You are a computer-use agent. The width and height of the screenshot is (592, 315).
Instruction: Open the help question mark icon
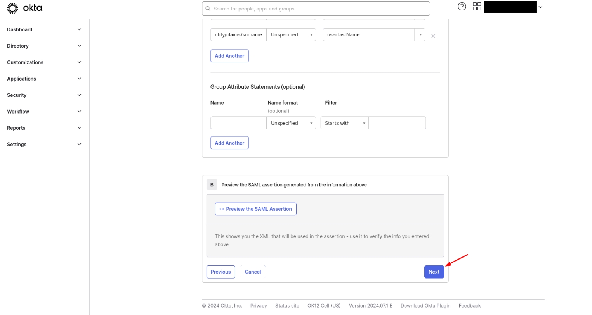[x=462, y=7]
